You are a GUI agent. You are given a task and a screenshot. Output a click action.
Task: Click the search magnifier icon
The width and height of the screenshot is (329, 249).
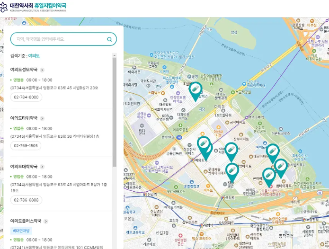[109, 39]
